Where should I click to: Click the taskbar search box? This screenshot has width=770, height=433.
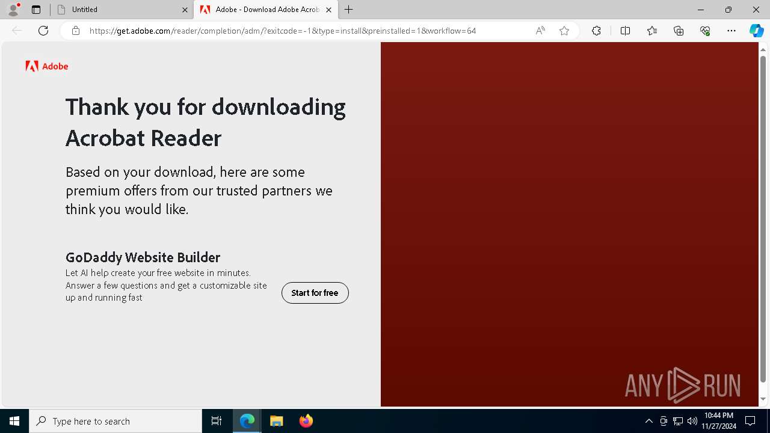coord(115,421)
